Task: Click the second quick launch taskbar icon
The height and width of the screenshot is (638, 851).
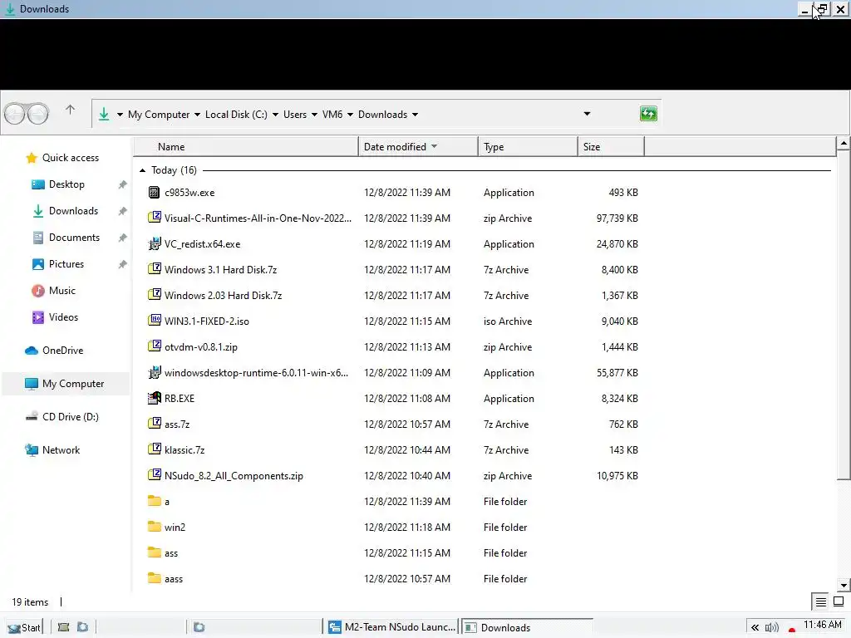Action: pyautogui.click(x=82, y=627)
